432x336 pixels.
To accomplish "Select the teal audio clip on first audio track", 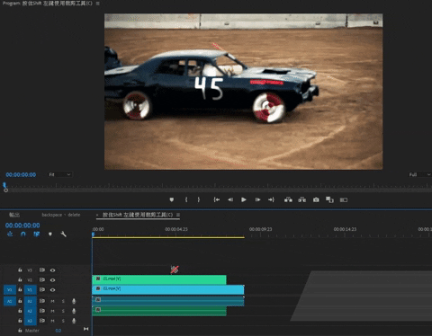I will (x=168, y=301).
